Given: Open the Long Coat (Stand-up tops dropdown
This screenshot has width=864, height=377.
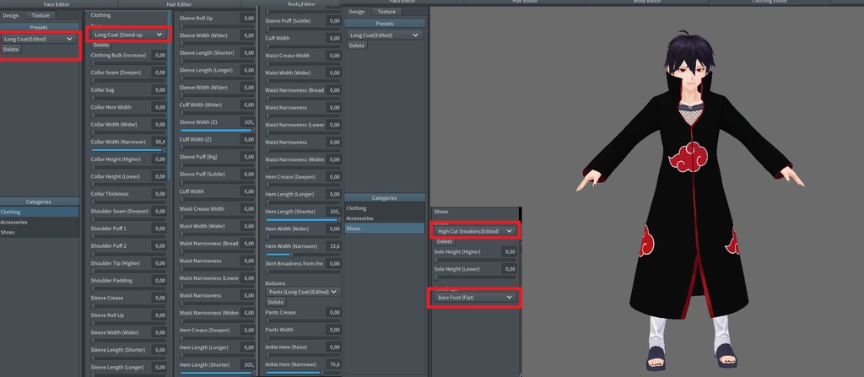Looking at the screenshot, I should pyautogui.click(x=128, y=35).
